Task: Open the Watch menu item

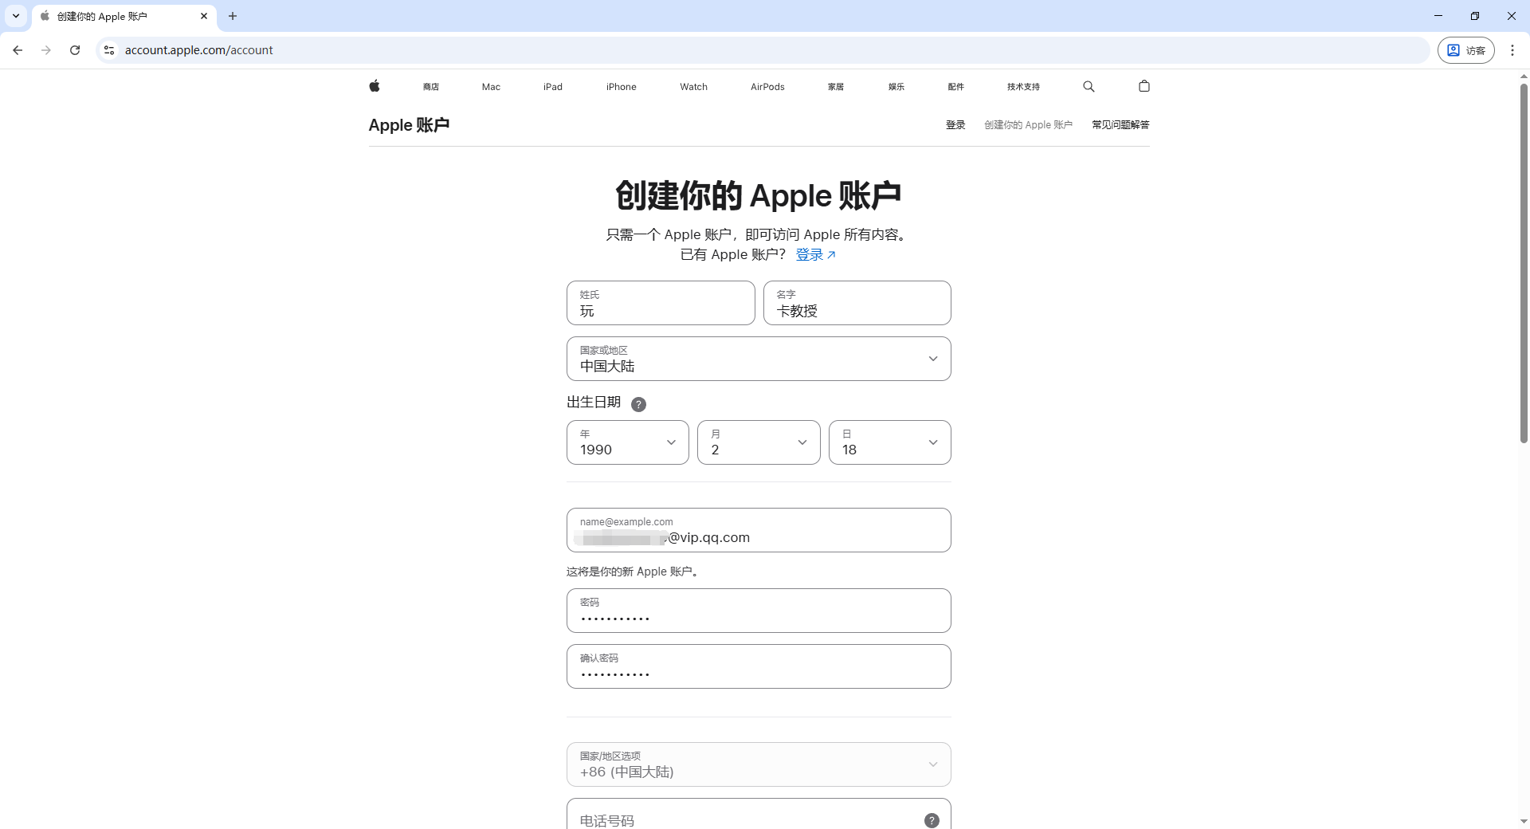Action: (x=694, y=87)
